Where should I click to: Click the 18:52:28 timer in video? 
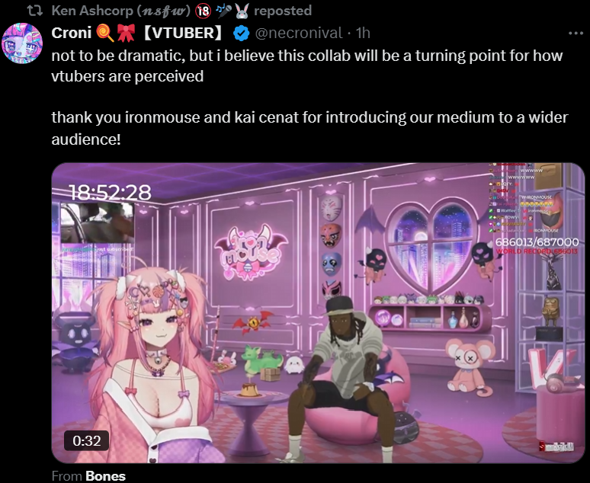pyautogui.click(x=110, y=193)
